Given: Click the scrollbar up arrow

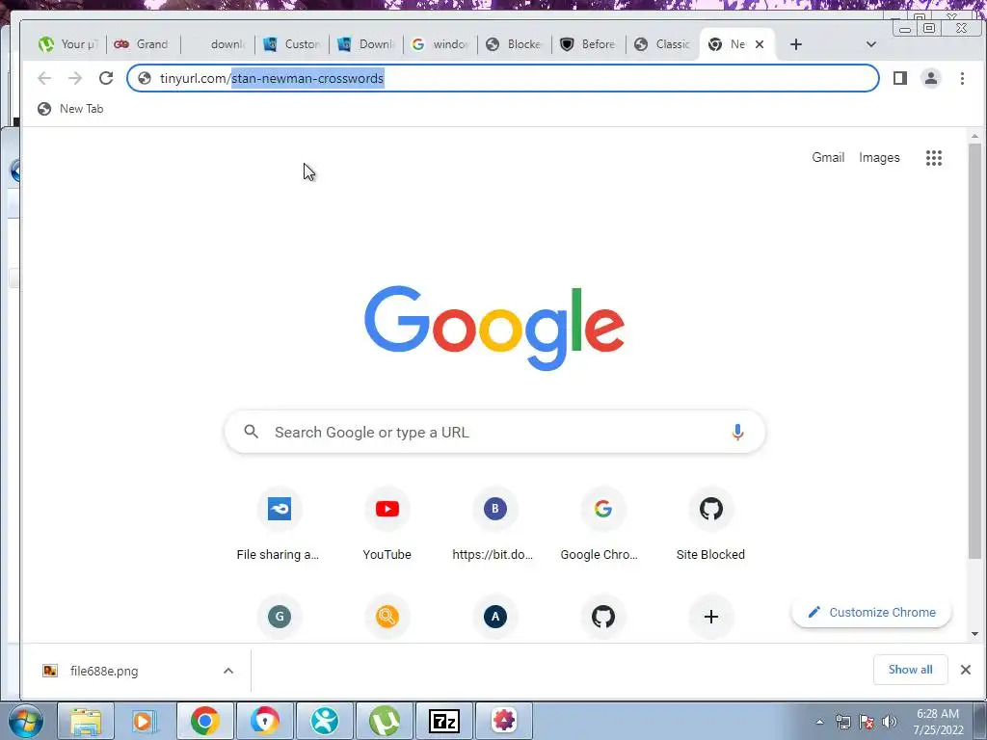Looking at the screenshot, I should (x=974, y=136).
